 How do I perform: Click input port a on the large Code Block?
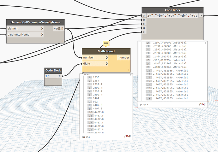pos(144,15)
